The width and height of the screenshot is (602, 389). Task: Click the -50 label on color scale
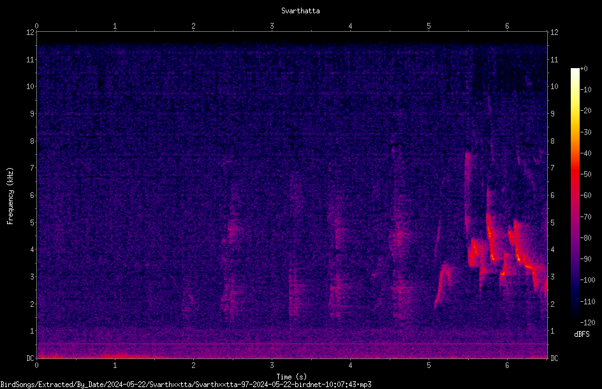(x=586, y=174)
